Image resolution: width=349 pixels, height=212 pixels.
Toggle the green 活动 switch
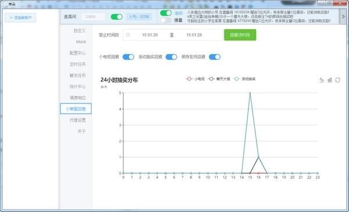(166, 13)
